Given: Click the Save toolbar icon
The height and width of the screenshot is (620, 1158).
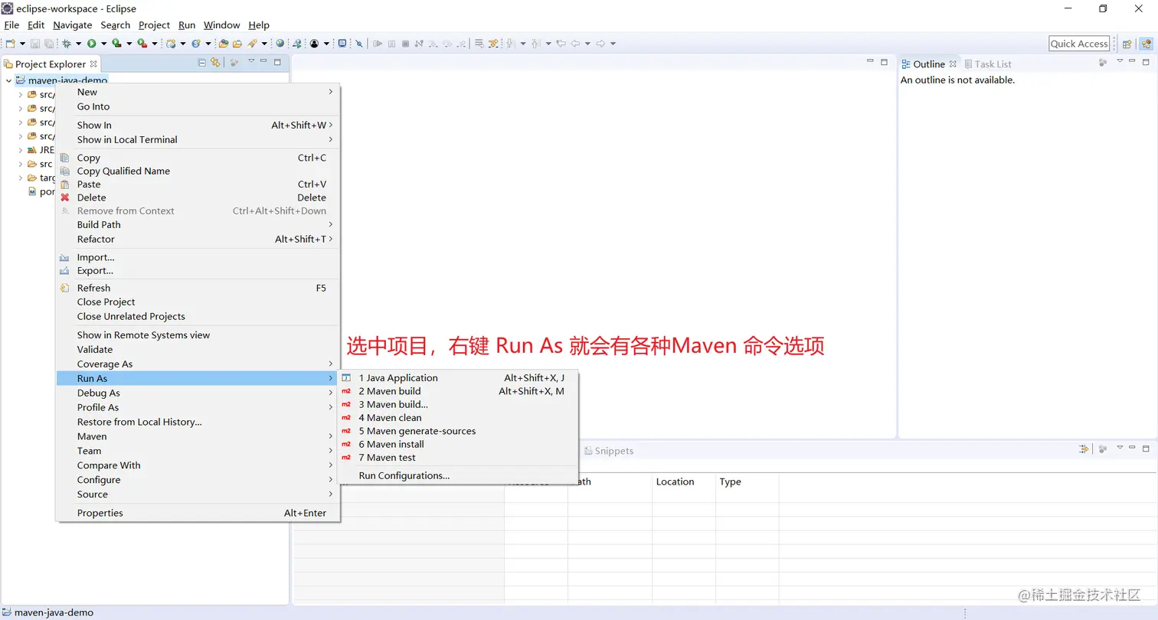Looking at the screenshot, I should pos(35,44).
